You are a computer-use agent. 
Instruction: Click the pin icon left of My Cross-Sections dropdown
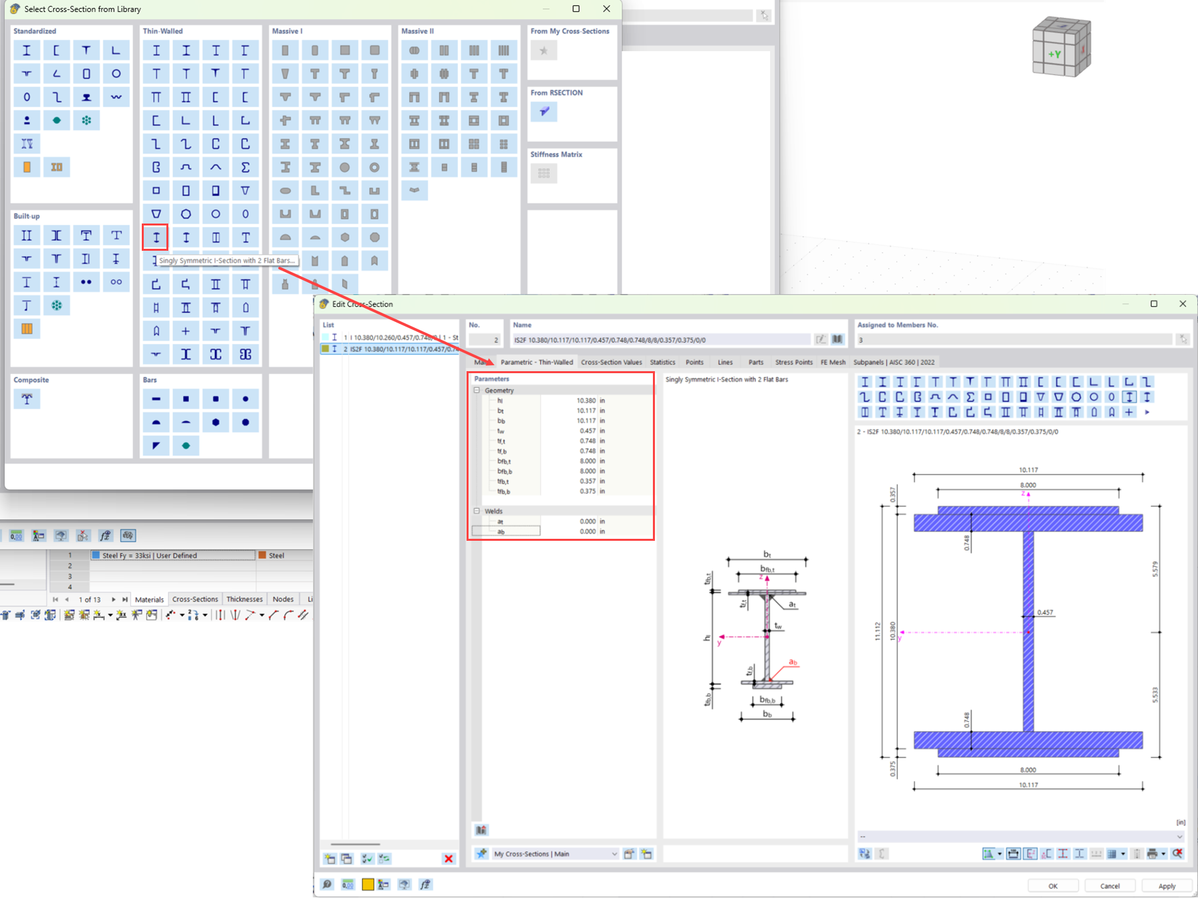tap(481, 853)
